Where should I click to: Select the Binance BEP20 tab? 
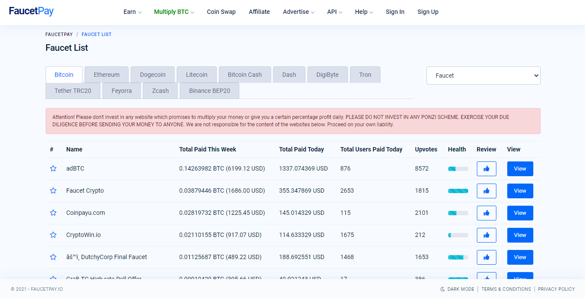(x=209, y=91)
